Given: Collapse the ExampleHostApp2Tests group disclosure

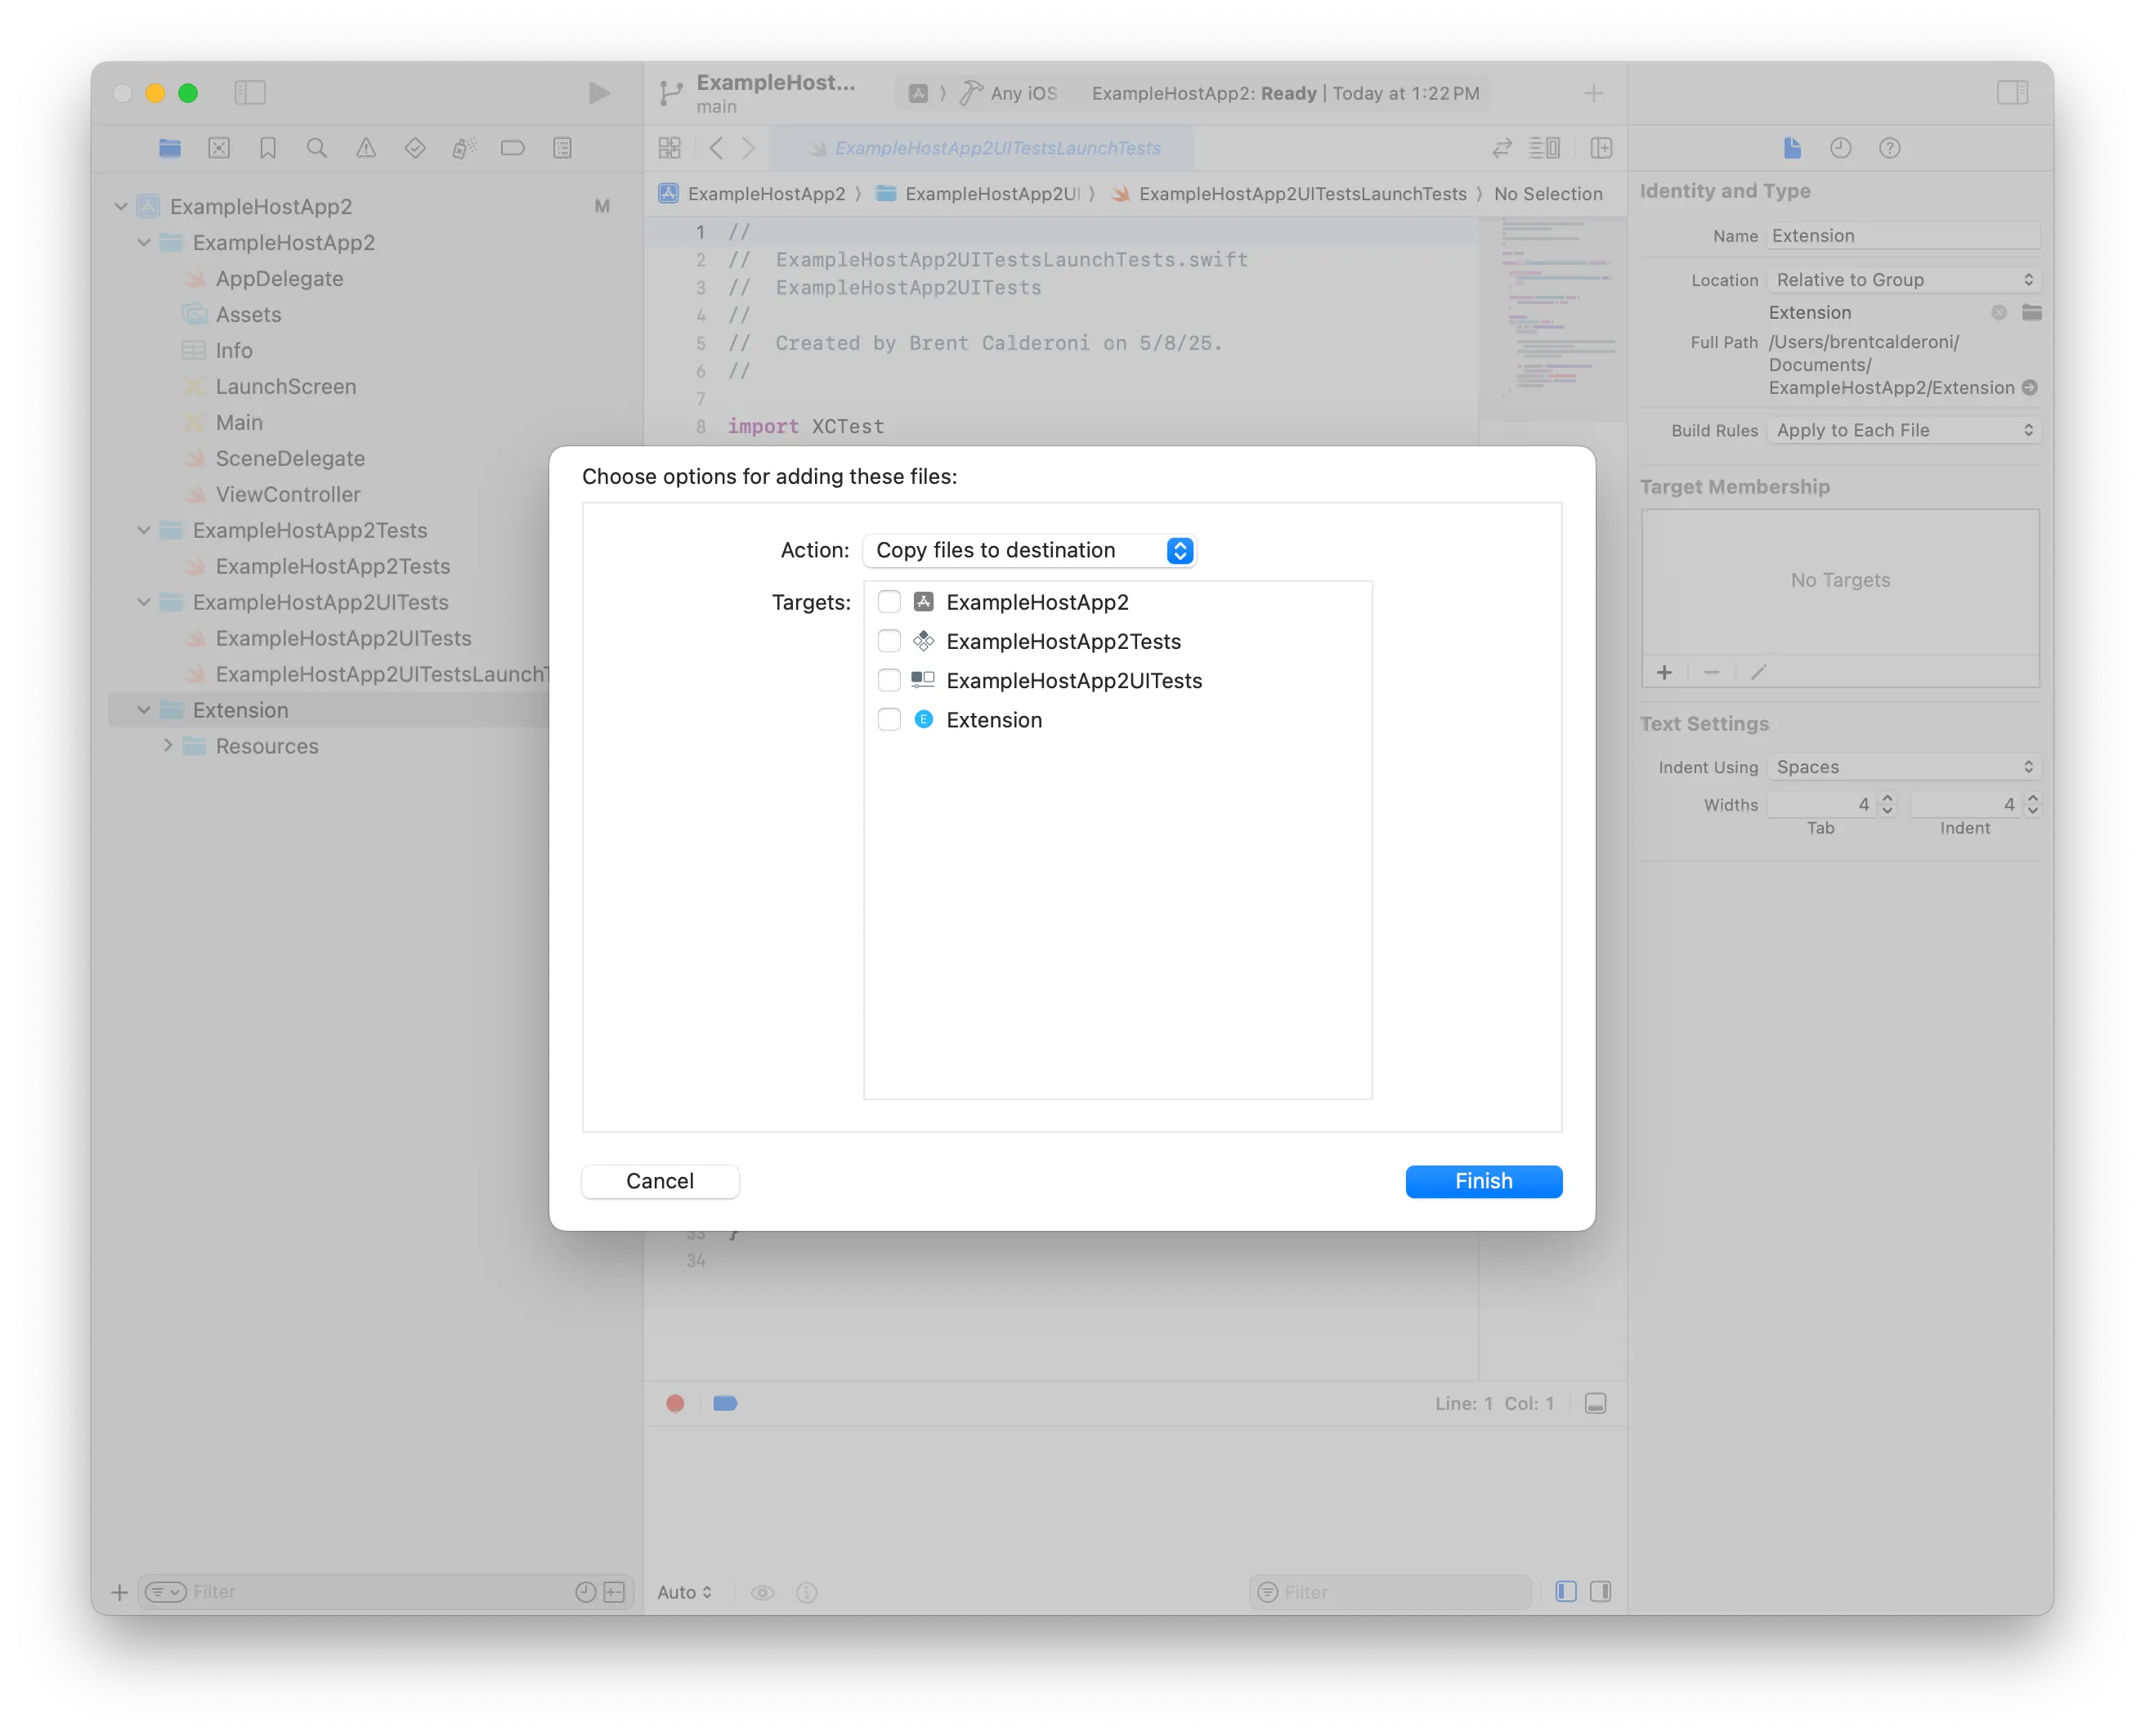Looking at the screenshot, I should (144, 530).
